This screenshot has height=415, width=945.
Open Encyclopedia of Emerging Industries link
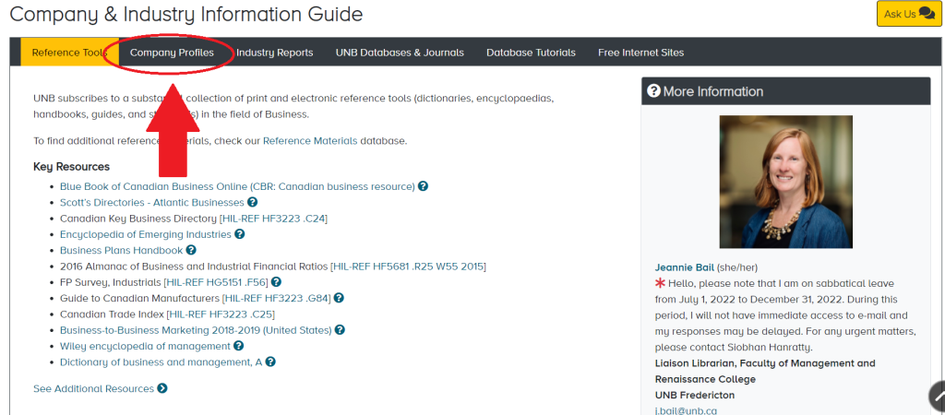click(x=145, y=234)
